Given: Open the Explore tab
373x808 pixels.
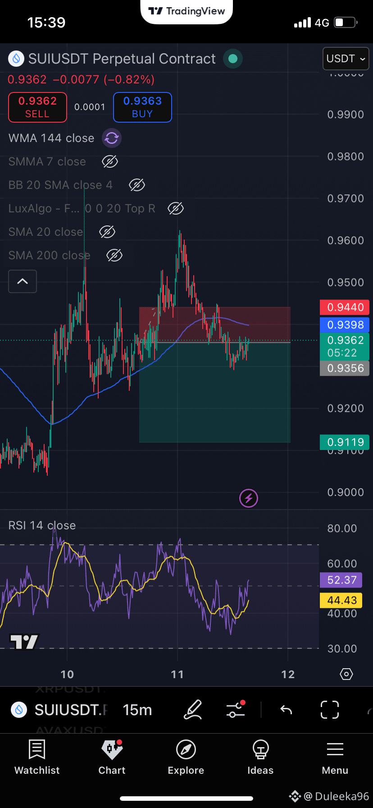Looking at the screenshot, I should (x=186, y=757).
